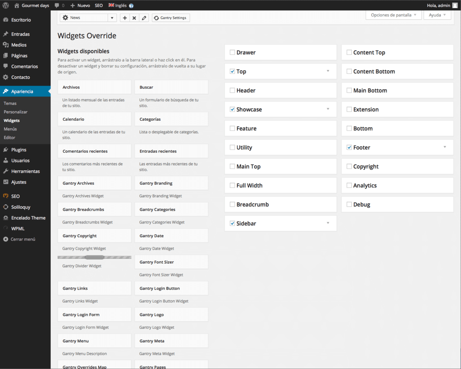Click the admin user avatar
This screenshot has height=369, width=461.
455,5
